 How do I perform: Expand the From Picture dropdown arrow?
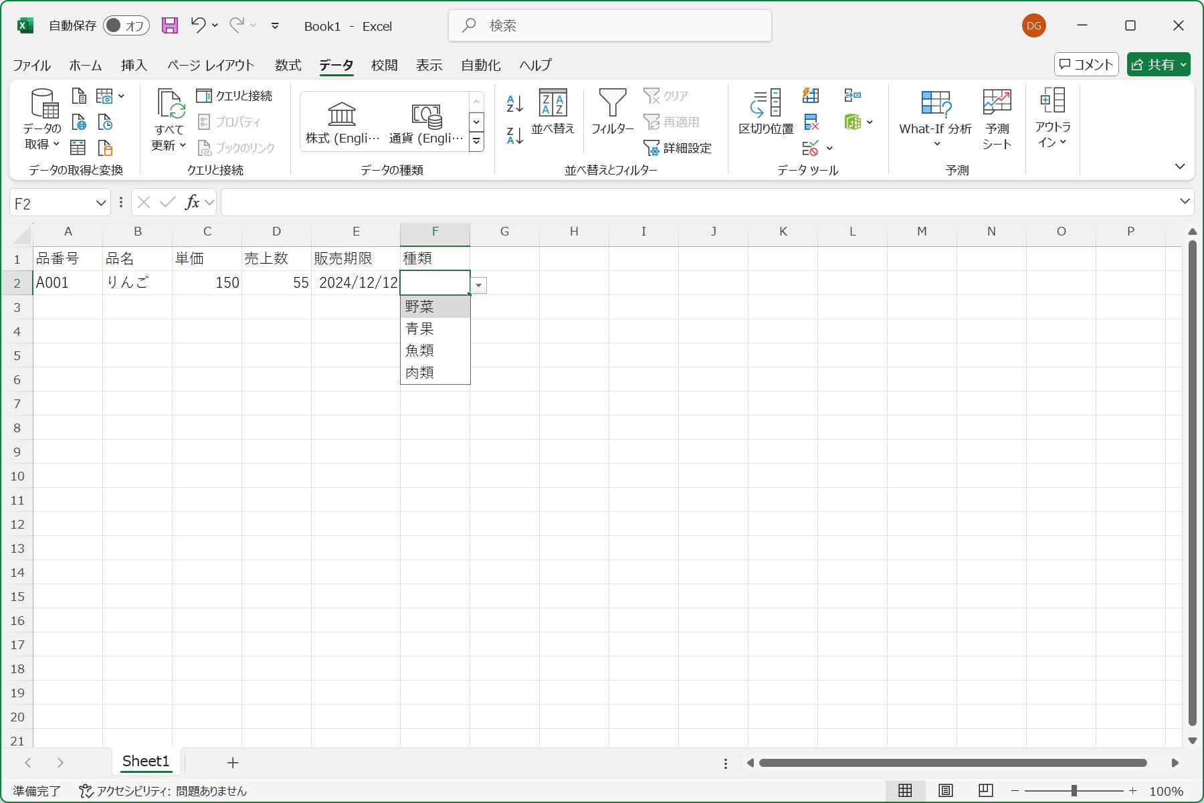tap(122, 96)
